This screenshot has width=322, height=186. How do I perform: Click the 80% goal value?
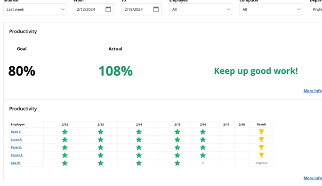tap(22, 71)
